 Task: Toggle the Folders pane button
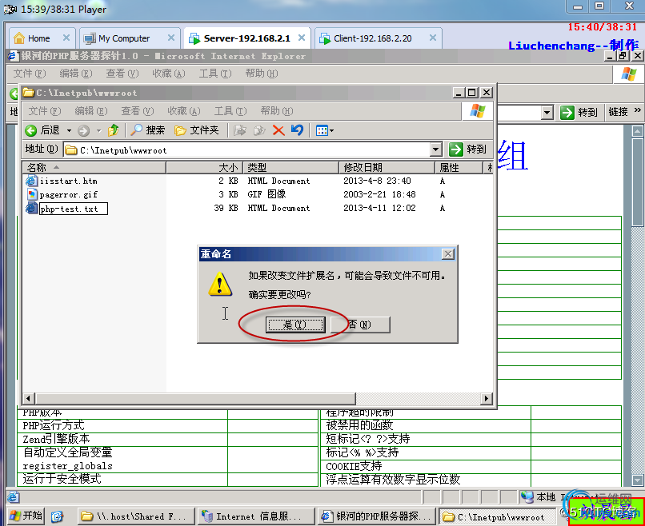(x=196, y=130)
